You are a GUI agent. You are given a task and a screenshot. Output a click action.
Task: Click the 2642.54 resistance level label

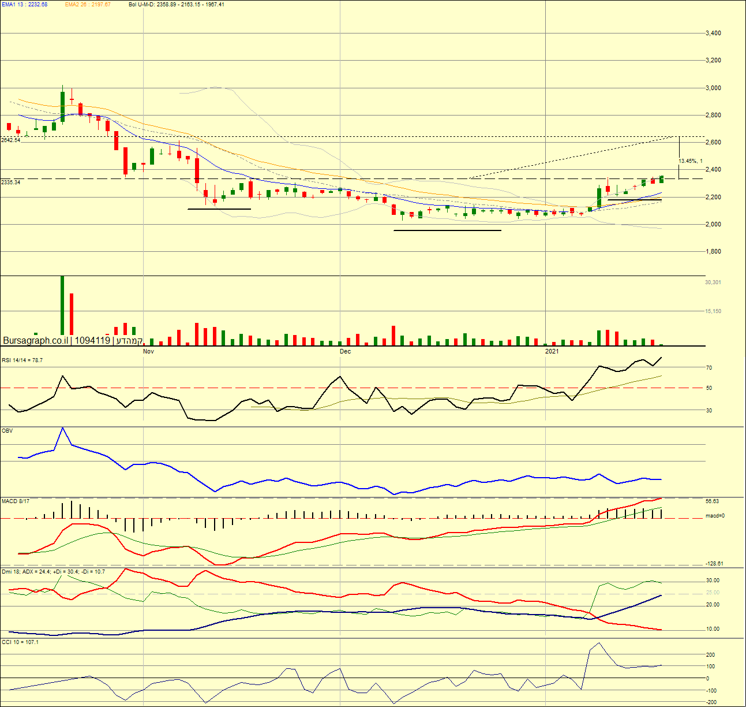(x=11, y=140)
